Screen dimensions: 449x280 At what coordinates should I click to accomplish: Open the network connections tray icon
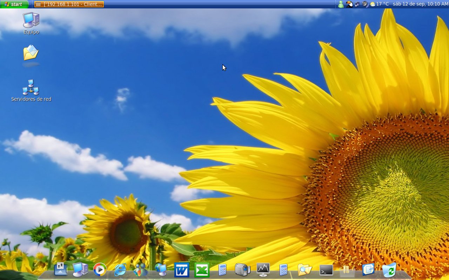(x=357, y=4)
